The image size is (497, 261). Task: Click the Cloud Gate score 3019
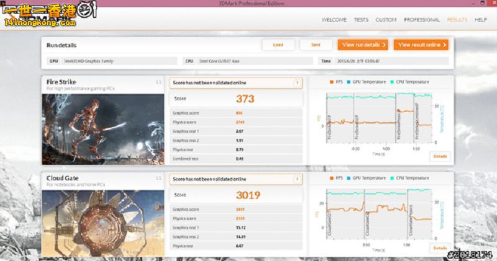248,195
